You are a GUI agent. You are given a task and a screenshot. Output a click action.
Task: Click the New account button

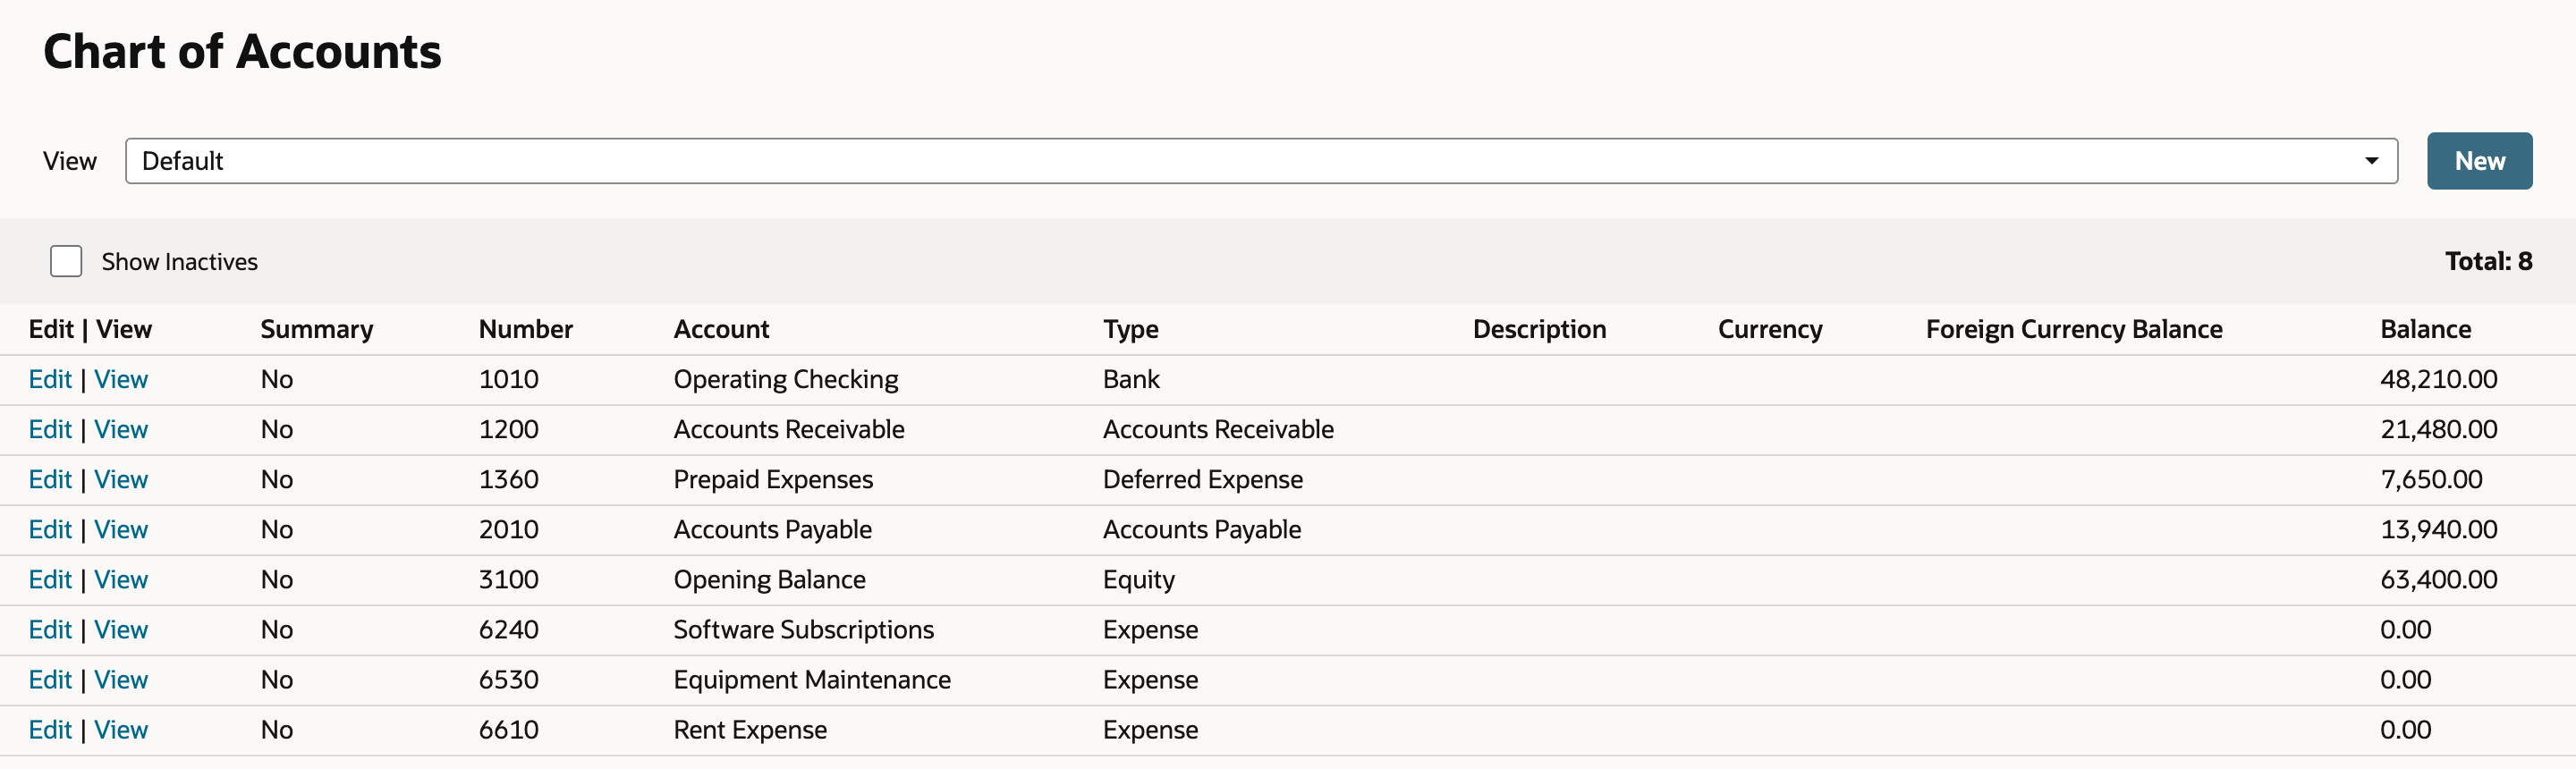click(x=2479, y=161)
